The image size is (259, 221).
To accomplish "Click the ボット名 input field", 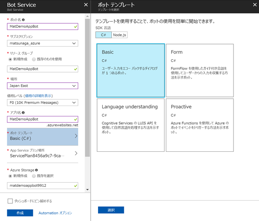I will 43,26.
